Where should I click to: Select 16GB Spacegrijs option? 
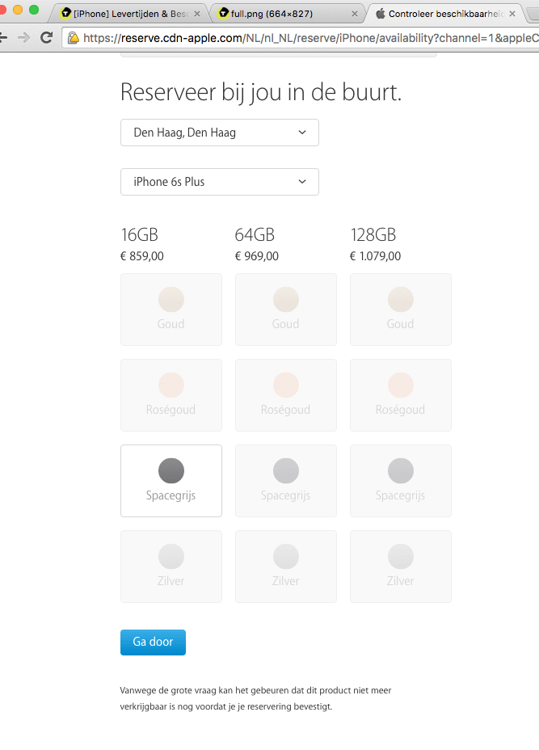[171, 481]
